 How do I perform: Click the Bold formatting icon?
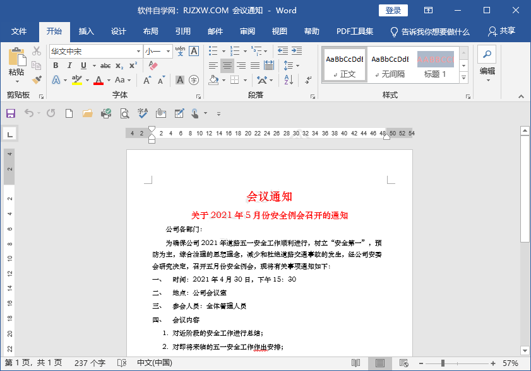tap(56, 65)
